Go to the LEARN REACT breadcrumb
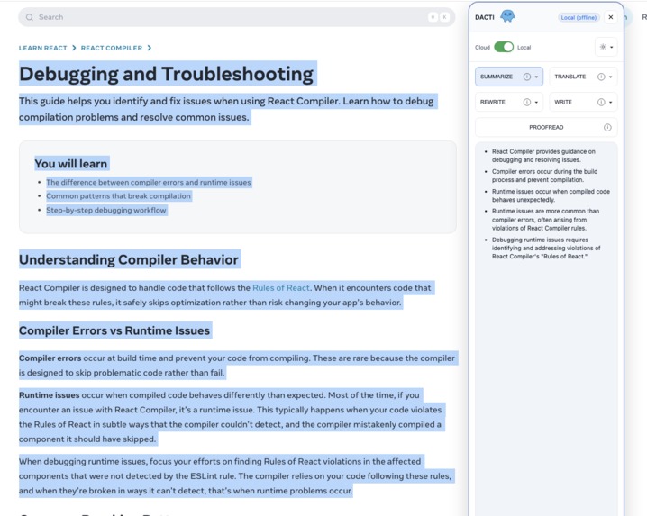The image size is (647, 516). [43, 49]
